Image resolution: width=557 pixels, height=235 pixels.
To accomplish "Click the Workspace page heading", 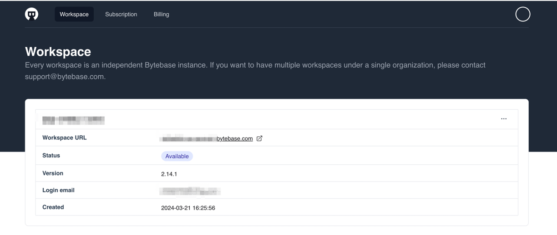I will pyautogui.click(x=58, y=52).
